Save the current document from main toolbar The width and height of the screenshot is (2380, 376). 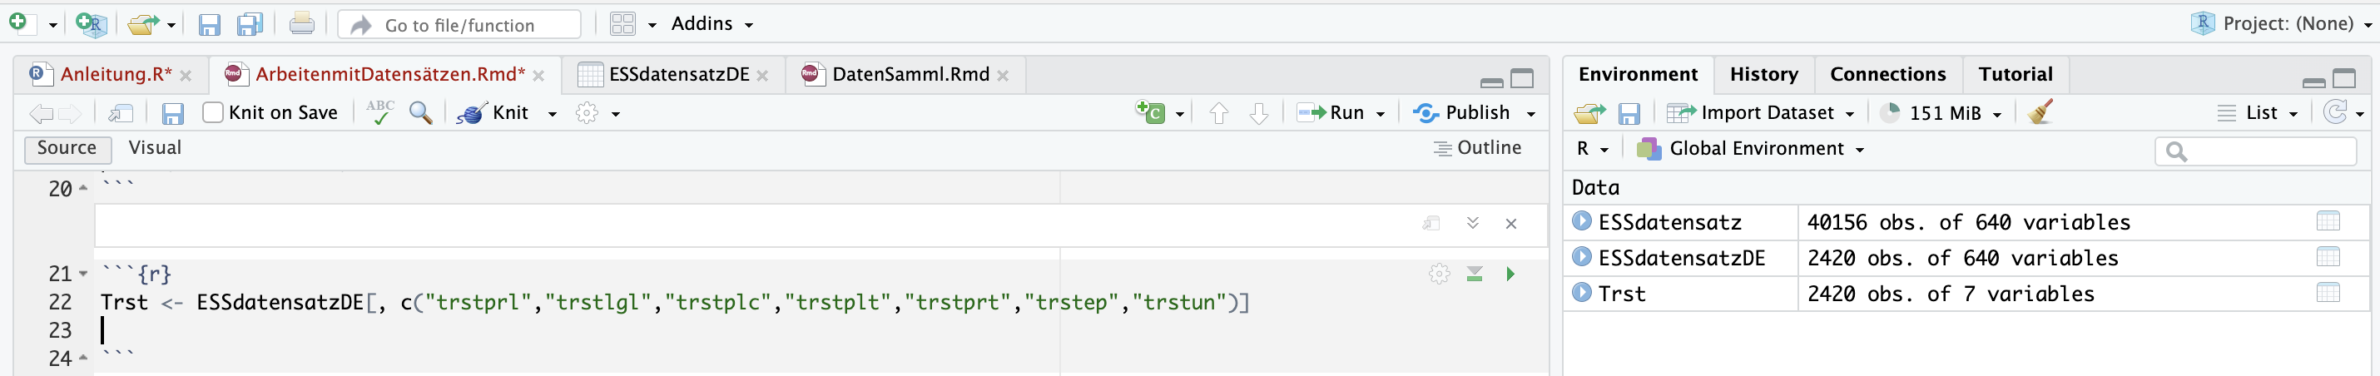210,25
